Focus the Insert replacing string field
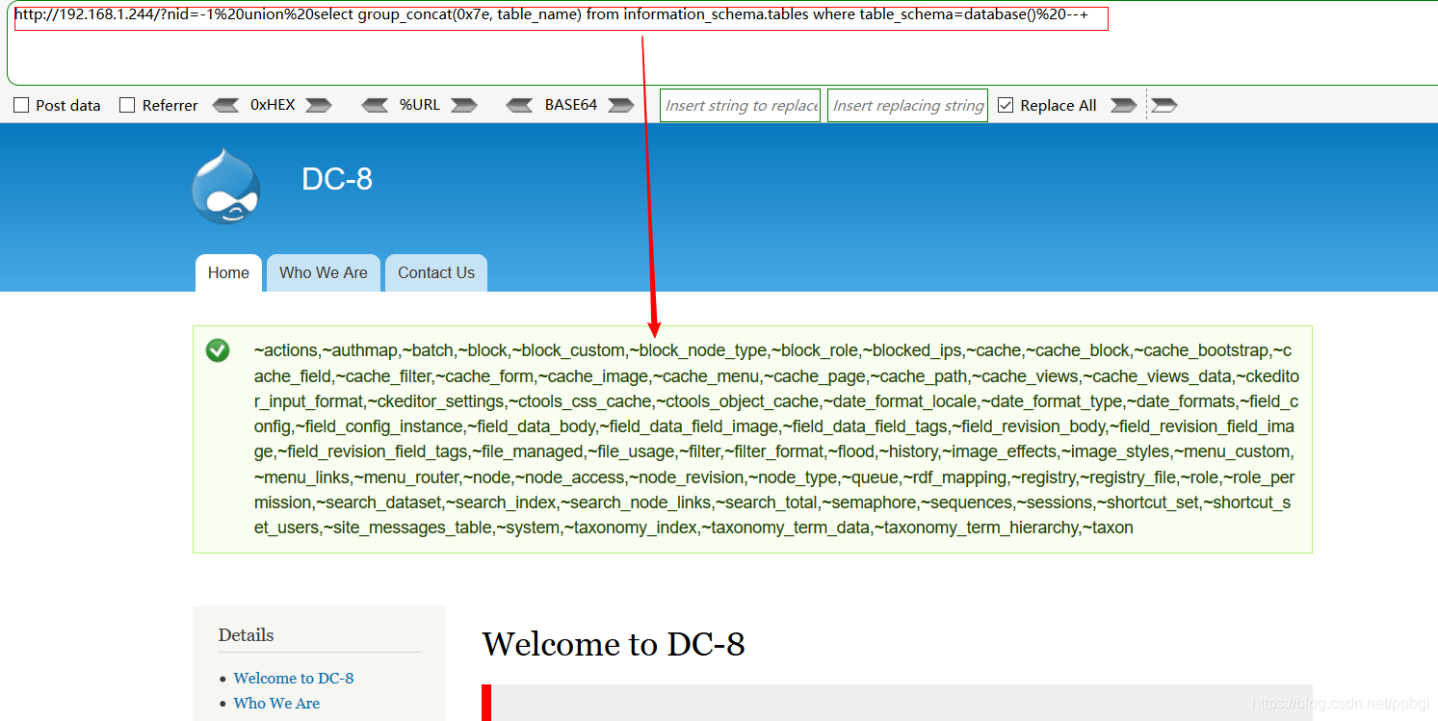The height and width of the screenshot is (721, 1438). pos(907,106)
